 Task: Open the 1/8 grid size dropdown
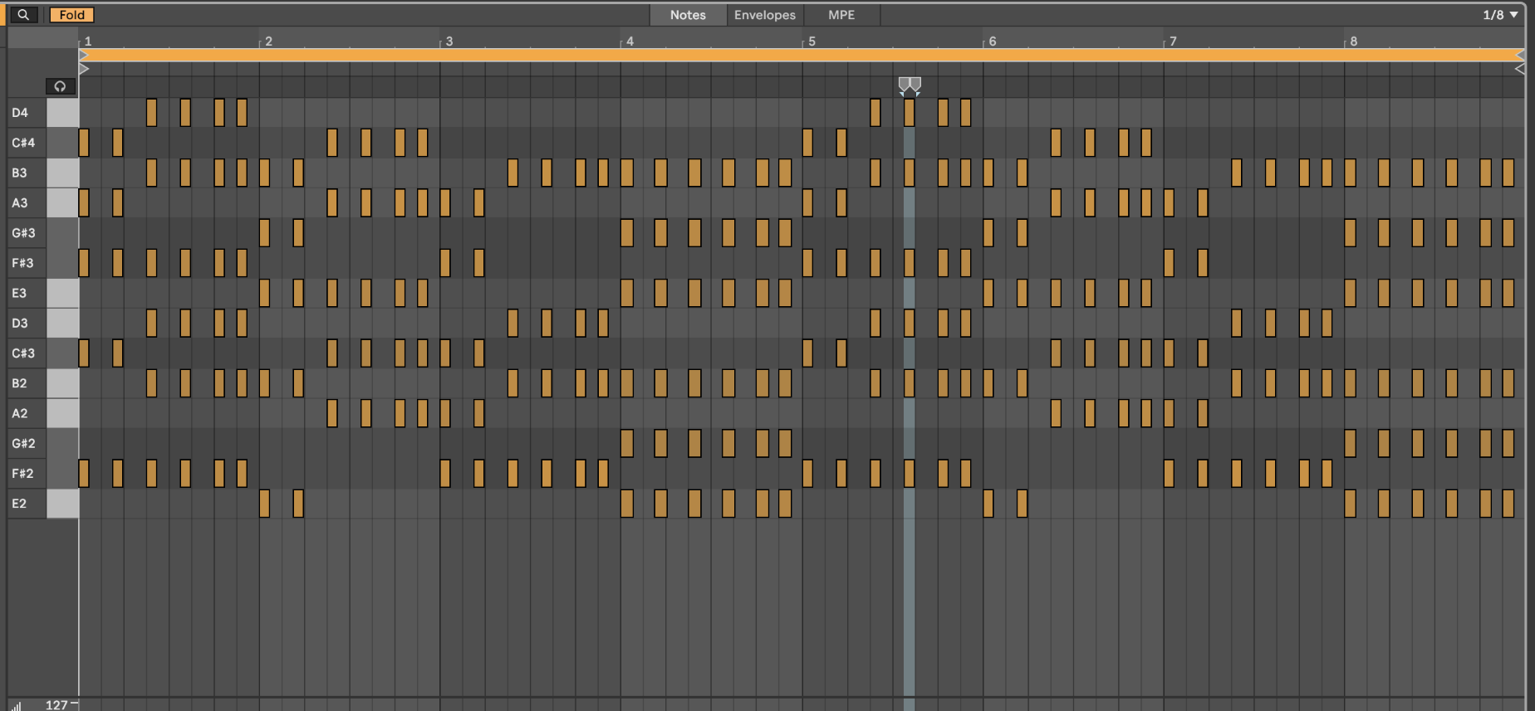pos(1500,14)
